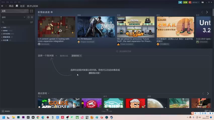The image size is (214, 120).
Task: Switch to collections grid view icon
Action: pyautogui.click(x=31, y=11)
